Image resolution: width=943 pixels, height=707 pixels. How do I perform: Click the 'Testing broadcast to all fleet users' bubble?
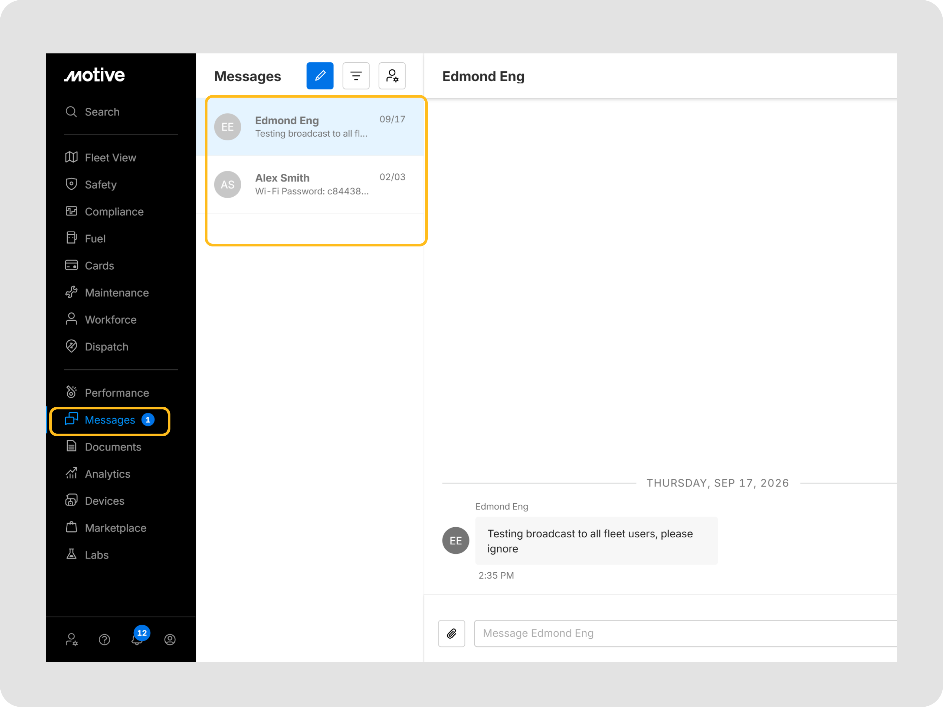[596, 541]
